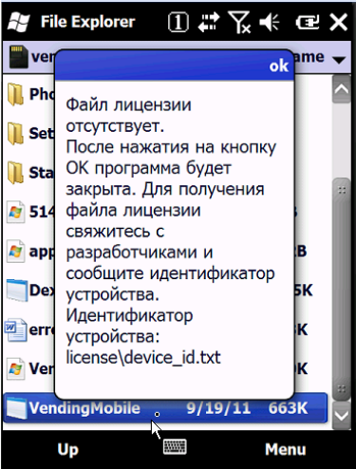Tap the no-signal antenna icon
The height and width of the screenshot is (469, 356).
[239, 22]
